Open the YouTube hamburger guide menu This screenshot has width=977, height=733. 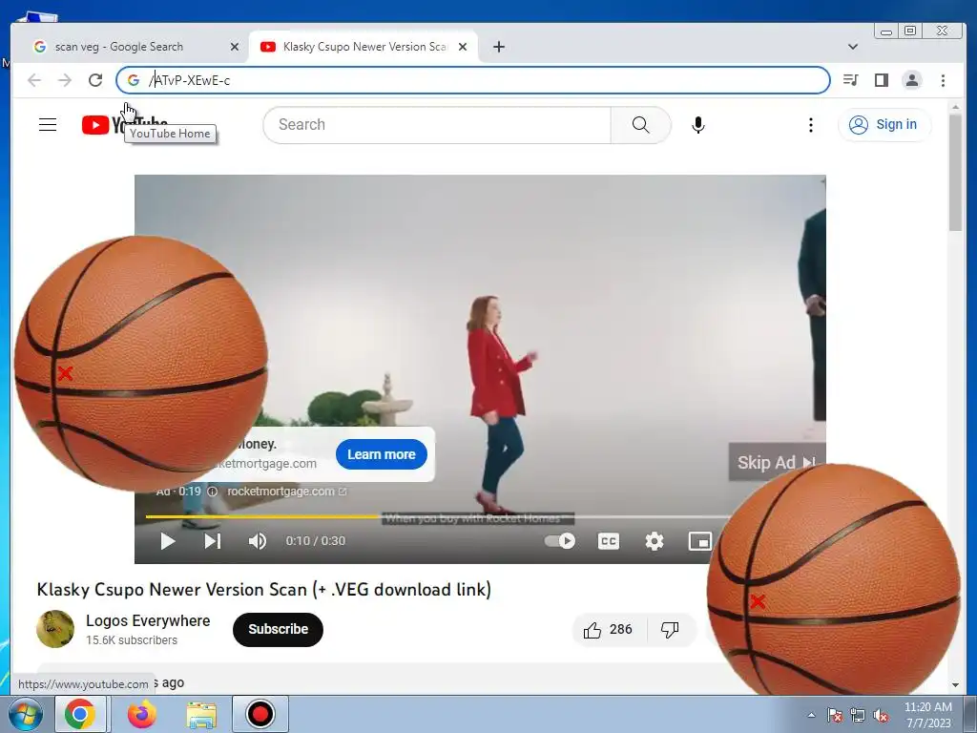[48, 125]
